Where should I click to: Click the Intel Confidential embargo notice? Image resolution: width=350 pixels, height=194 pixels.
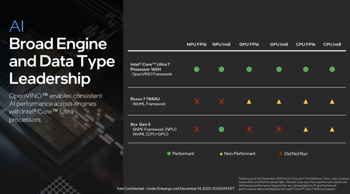(175, 189)
